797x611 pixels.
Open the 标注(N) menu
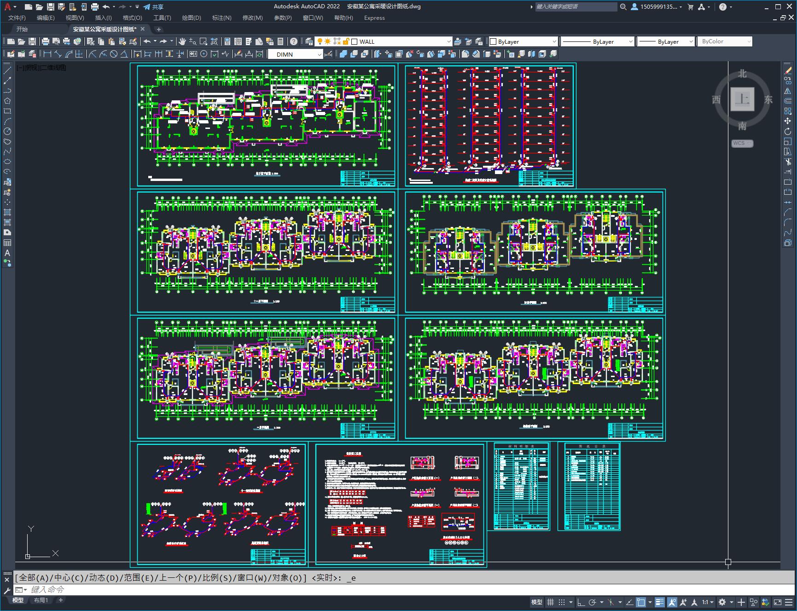221,18
